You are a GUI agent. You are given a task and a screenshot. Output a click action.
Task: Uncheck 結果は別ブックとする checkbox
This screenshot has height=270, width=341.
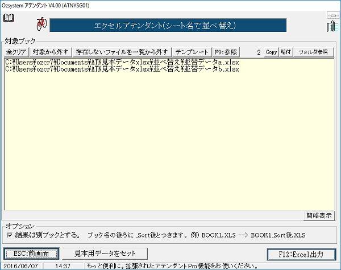[x=10, y=235]
